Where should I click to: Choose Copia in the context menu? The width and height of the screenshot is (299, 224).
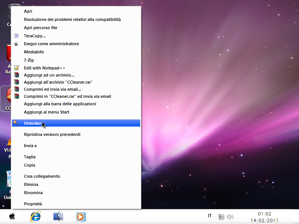coord(76,165)
